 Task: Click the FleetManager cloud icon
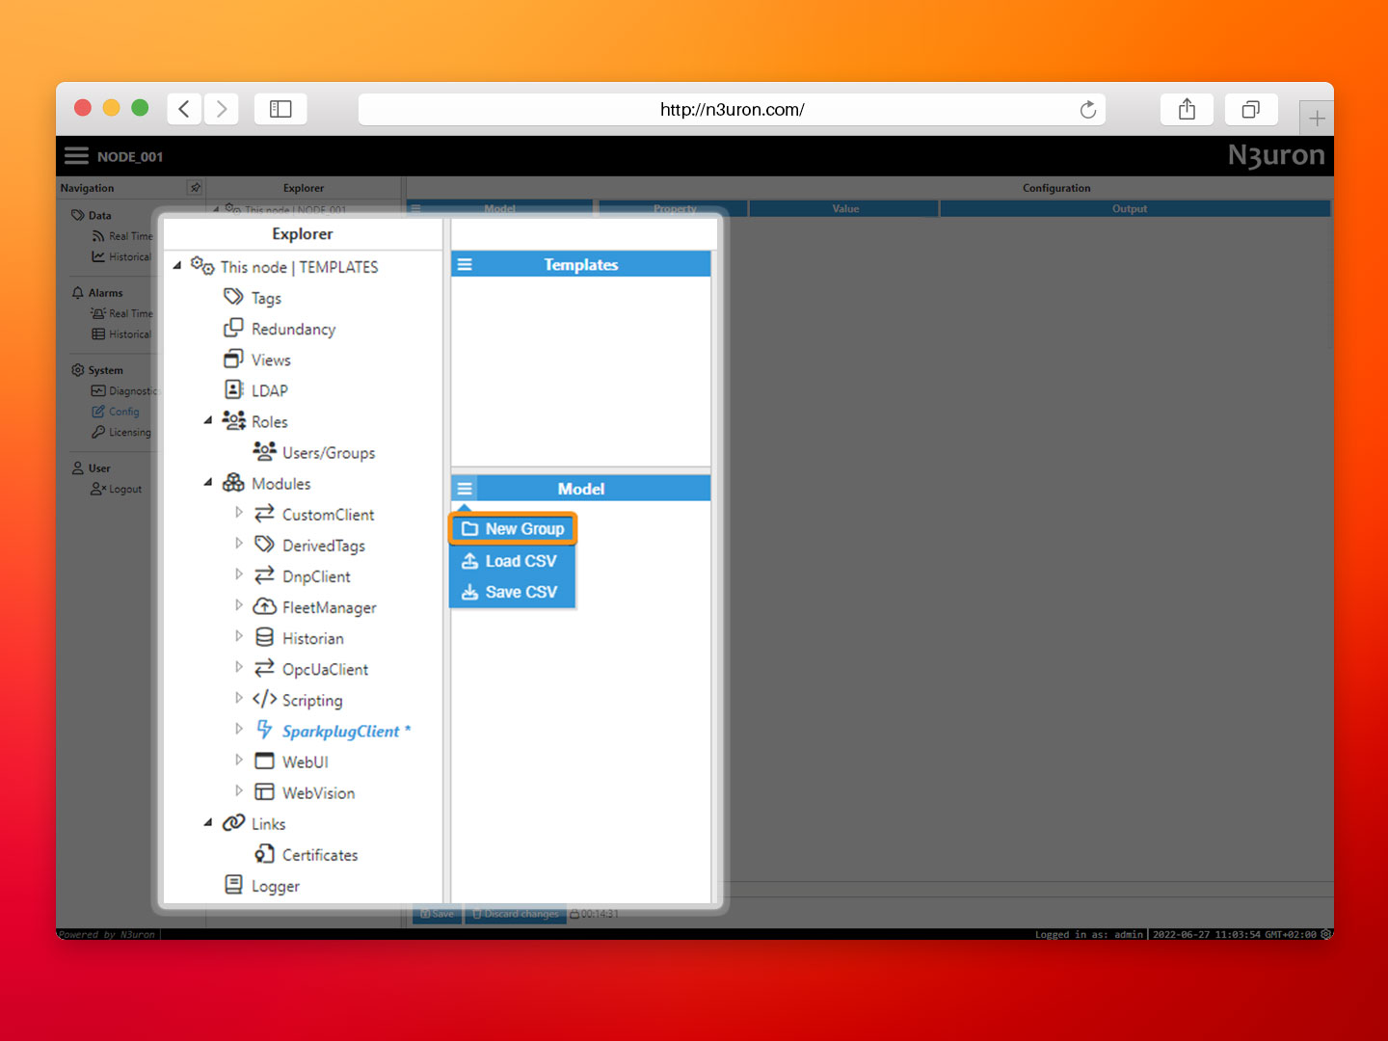[264, 606]
